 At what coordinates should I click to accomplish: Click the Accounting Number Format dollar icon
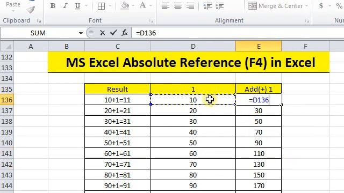321,6
